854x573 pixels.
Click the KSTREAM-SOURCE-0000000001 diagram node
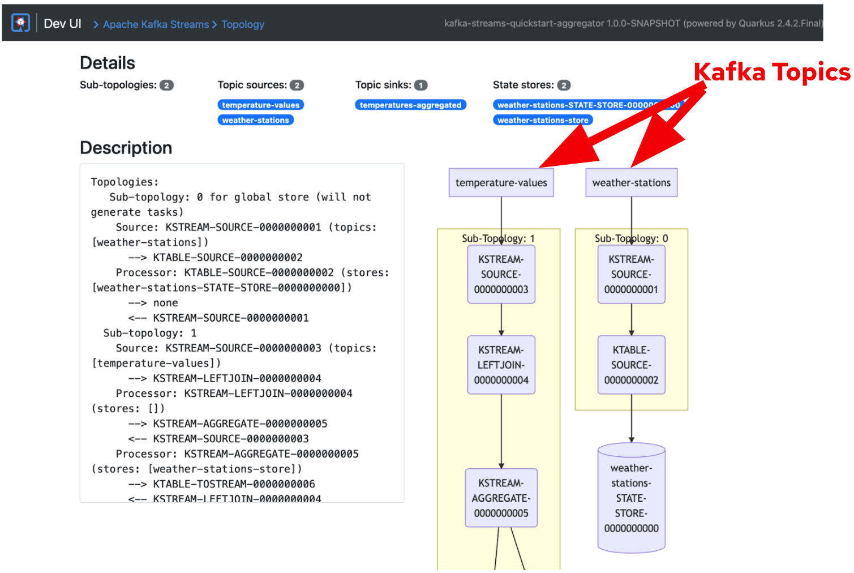[631, 275]
